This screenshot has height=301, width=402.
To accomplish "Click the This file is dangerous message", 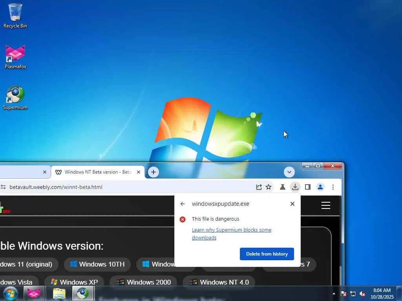I will coord(216,219).
